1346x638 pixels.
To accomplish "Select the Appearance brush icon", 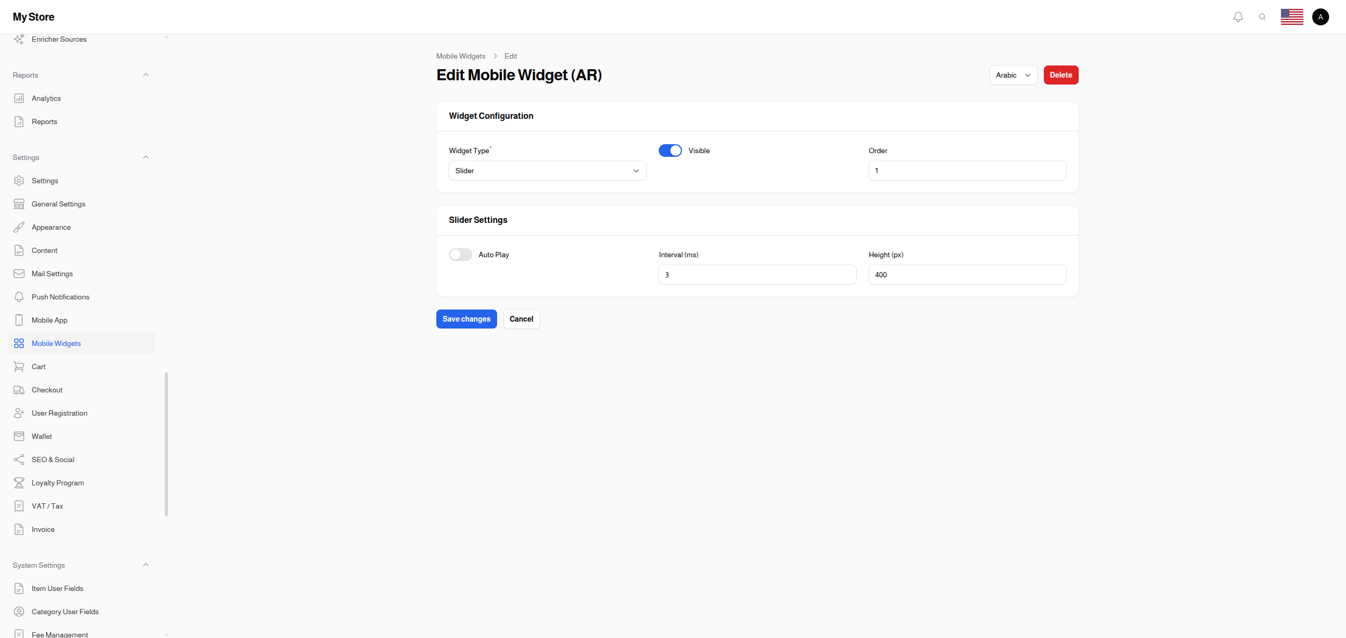I will [19, 227].
